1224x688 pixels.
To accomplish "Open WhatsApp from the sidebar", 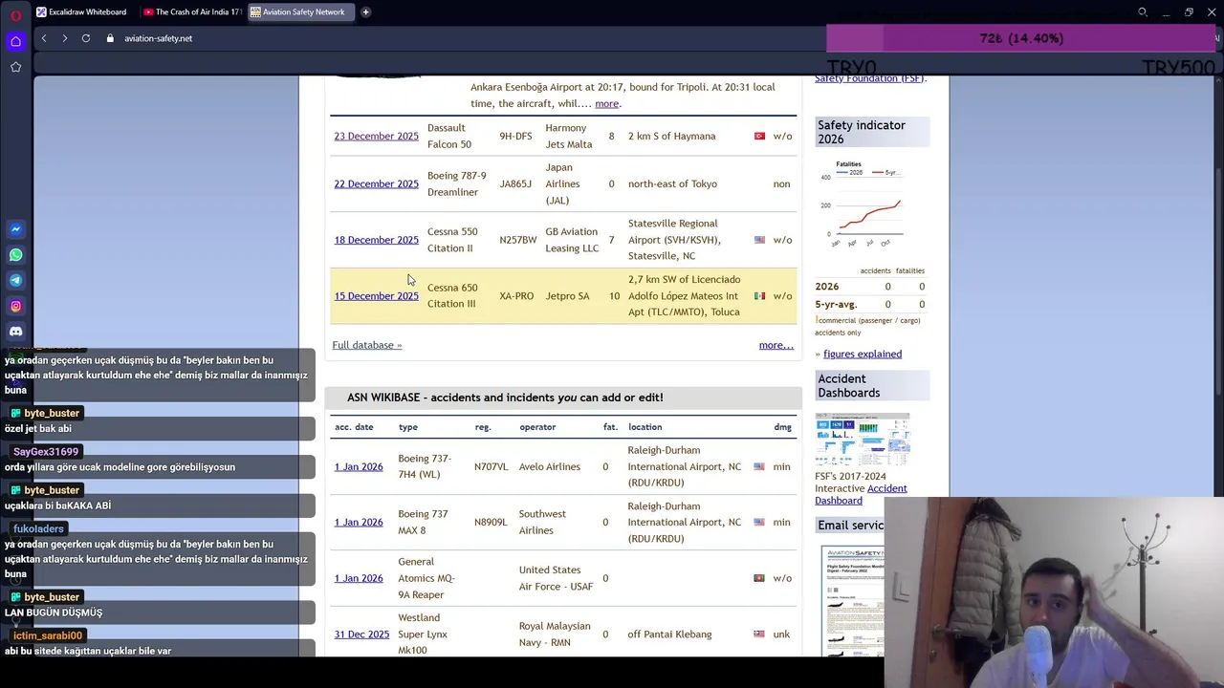I will coord(15,255).
